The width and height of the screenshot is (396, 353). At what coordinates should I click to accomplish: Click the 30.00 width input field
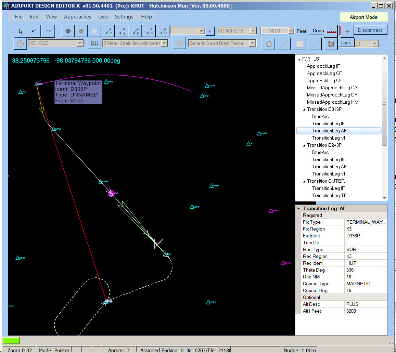tap(275, 31)
